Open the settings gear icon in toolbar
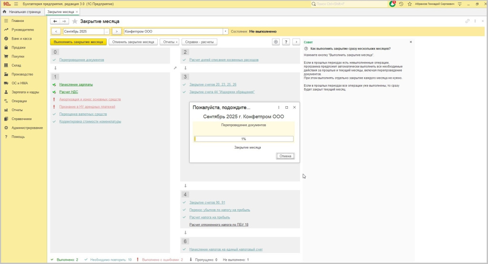 [275, 42]
